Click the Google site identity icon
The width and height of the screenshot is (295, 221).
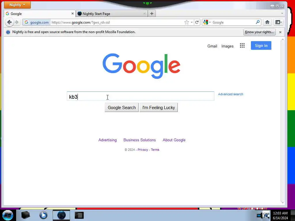37,22
